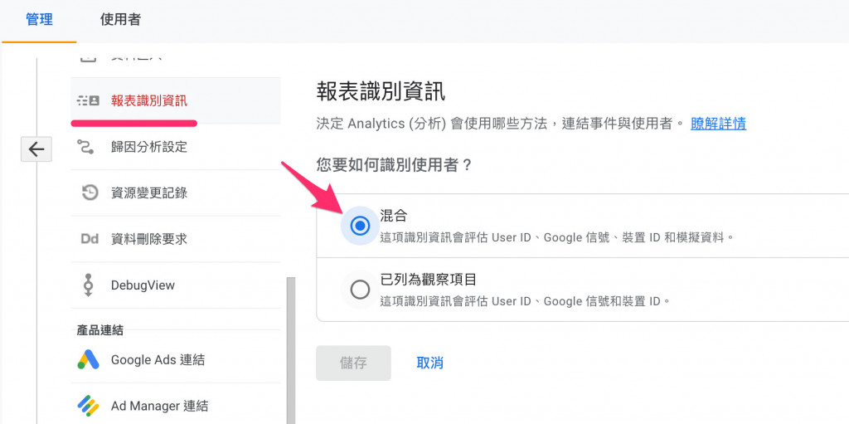The image size is (849, 424).
Task: Click the sidebar vertical scrollbar
Action: 290,348
